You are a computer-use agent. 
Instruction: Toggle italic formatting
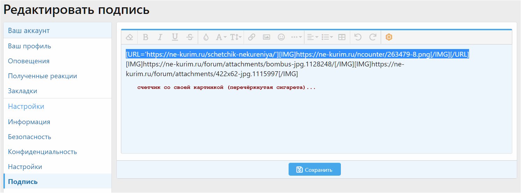tap(160, 37)
